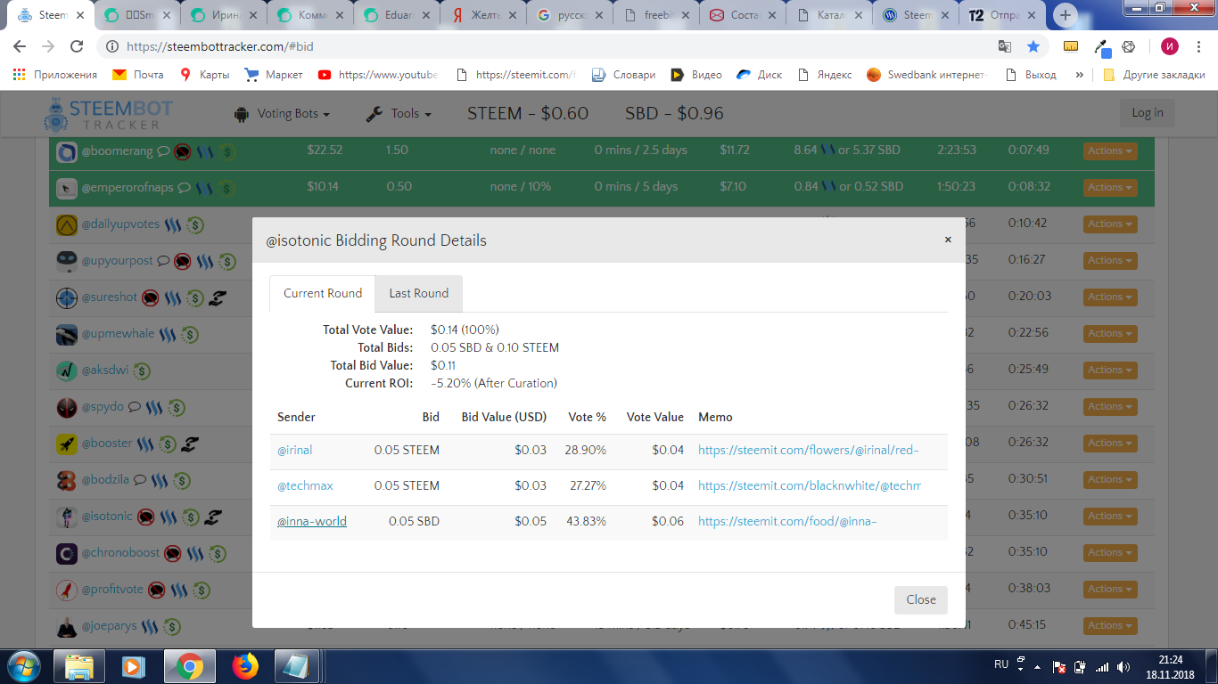This screenshot has height=684, width=1218.
Task: Open the Другие закладки bookmarks folder
Action: click(x=1154, y=75)
